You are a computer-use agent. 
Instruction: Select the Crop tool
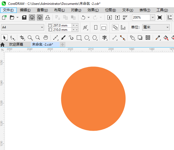click(x=22, y=38)
